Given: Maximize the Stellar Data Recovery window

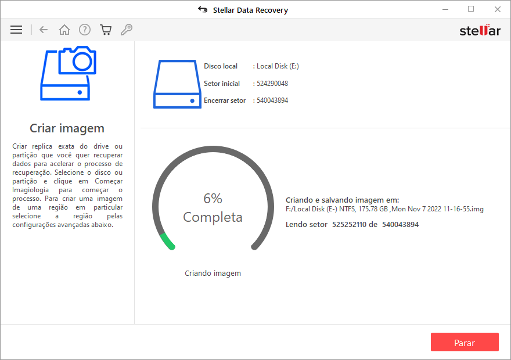Looking at the screenshot, I should pos(471,9).
